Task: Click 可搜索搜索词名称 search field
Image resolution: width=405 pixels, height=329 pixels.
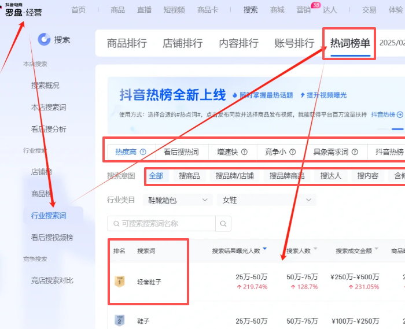Action: [x=161, y=224]
